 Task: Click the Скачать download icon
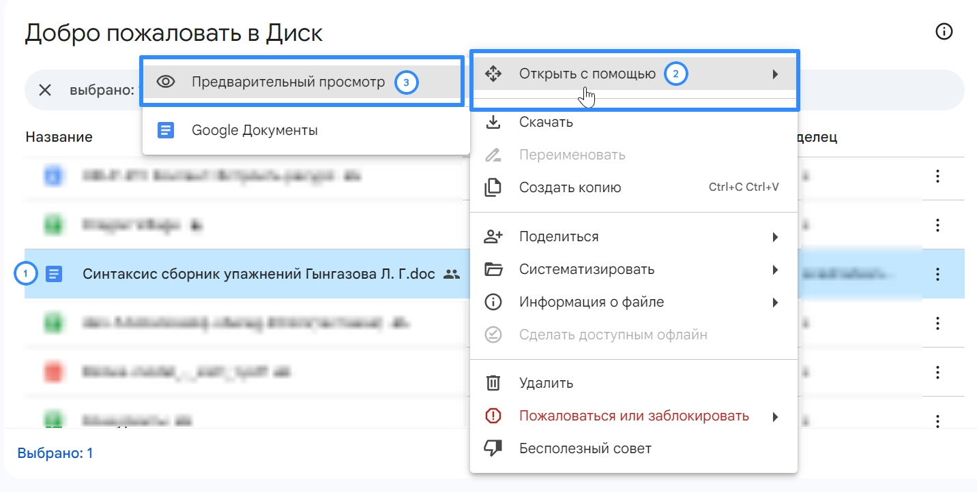[x=493, y=122]
